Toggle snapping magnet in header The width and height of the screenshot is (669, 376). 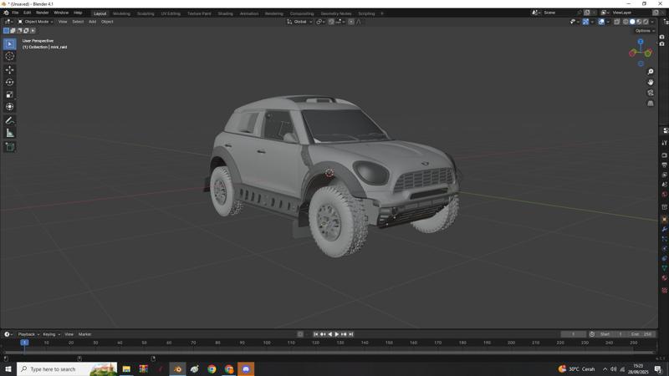(x=331, y=22)
